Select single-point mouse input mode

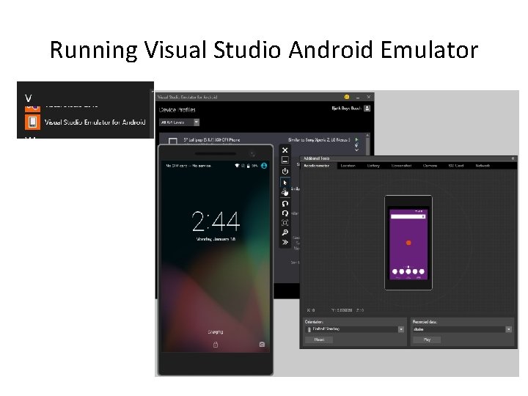(285, 182)
